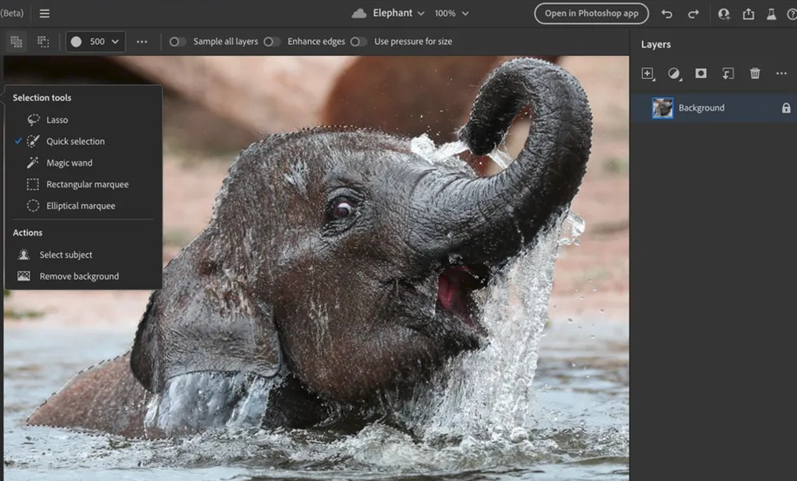
Task: Click Open in Photoshop app button
Action: [591, 13]
